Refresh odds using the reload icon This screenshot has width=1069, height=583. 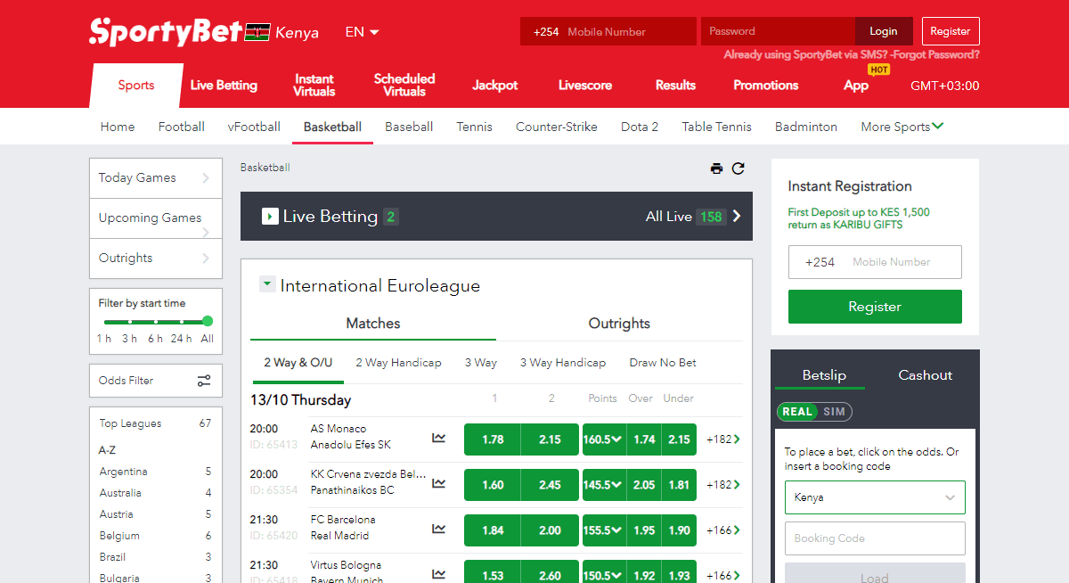point(738,168)
